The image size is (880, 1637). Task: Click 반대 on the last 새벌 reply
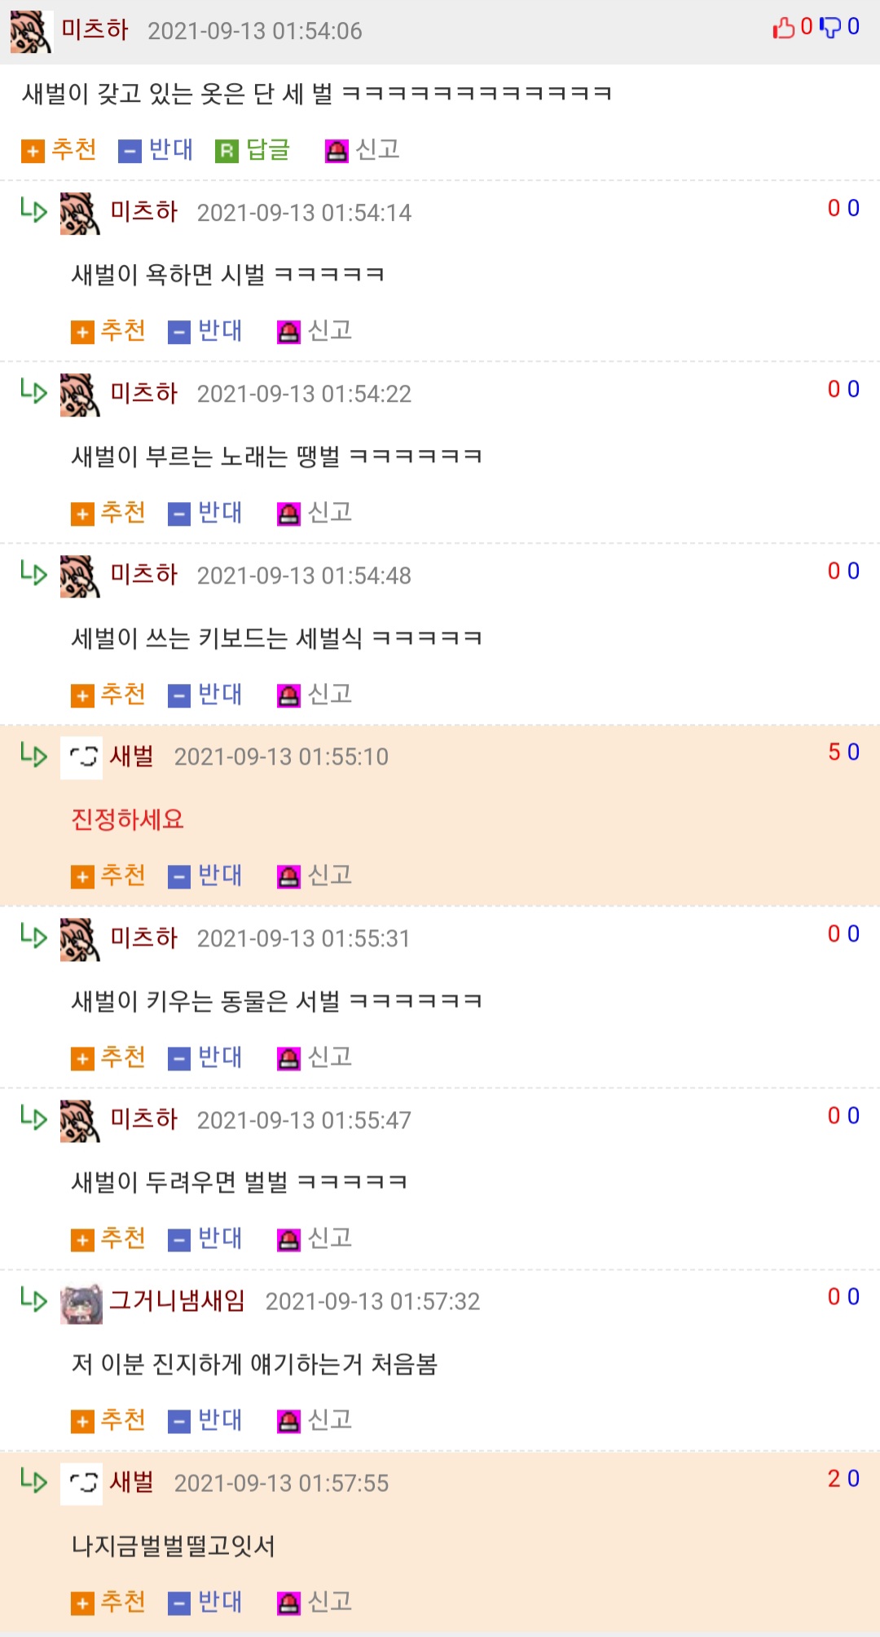(205, 1602)
